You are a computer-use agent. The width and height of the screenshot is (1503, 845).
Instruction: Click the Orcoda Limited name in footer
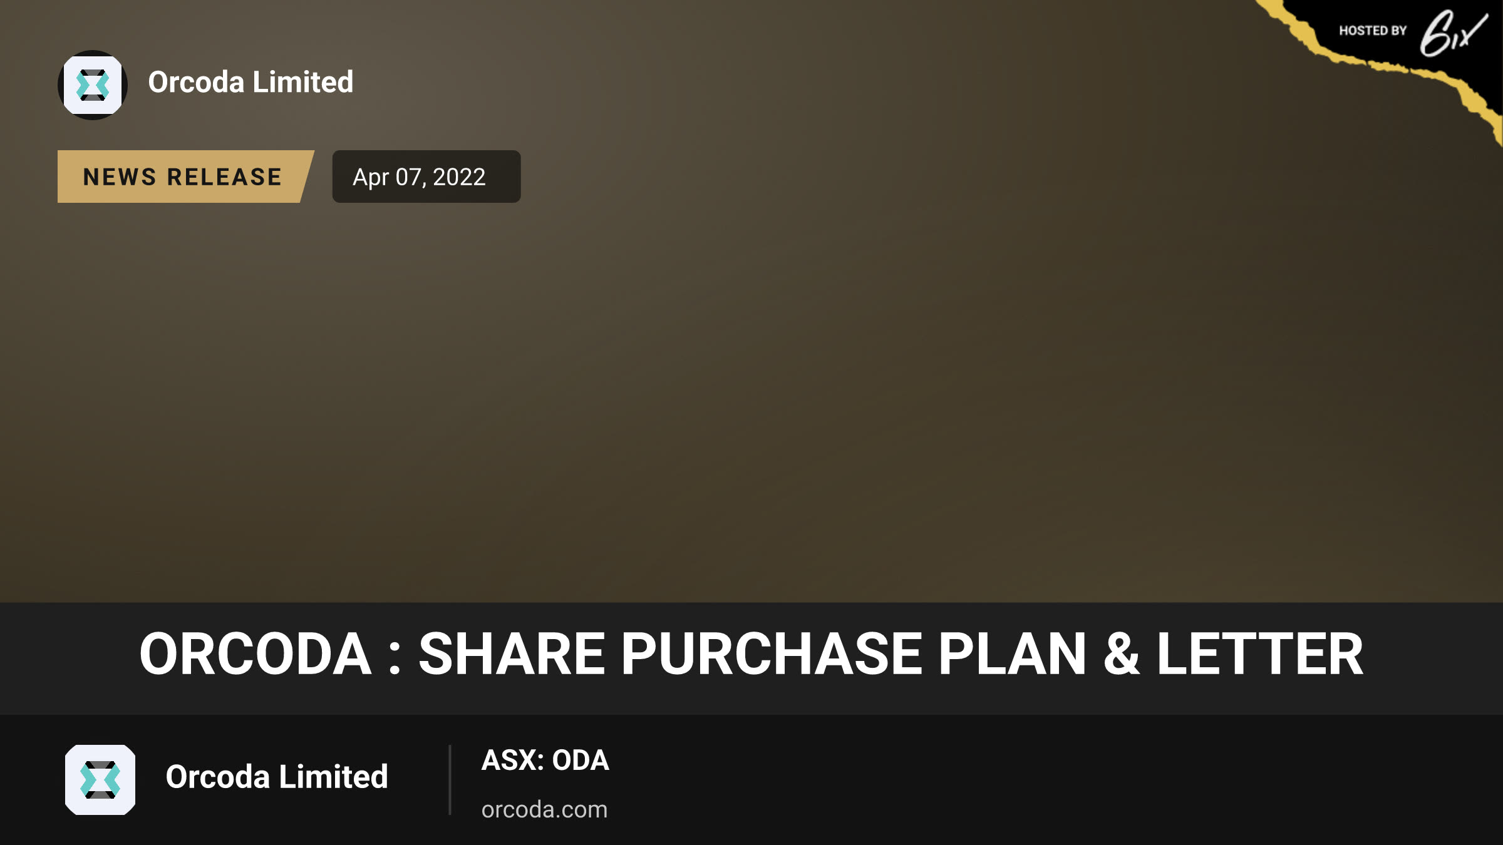(x=277, y=777)
